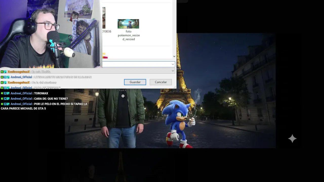Click the file name input field
324x182 pixels.
137,64
